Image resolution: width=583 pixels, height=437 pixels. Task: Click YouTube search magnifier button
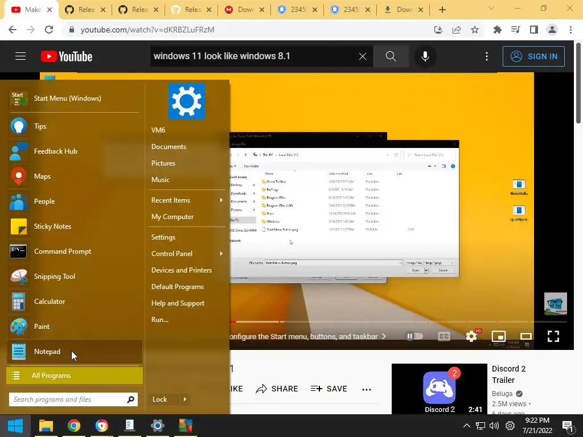(391, 56)
